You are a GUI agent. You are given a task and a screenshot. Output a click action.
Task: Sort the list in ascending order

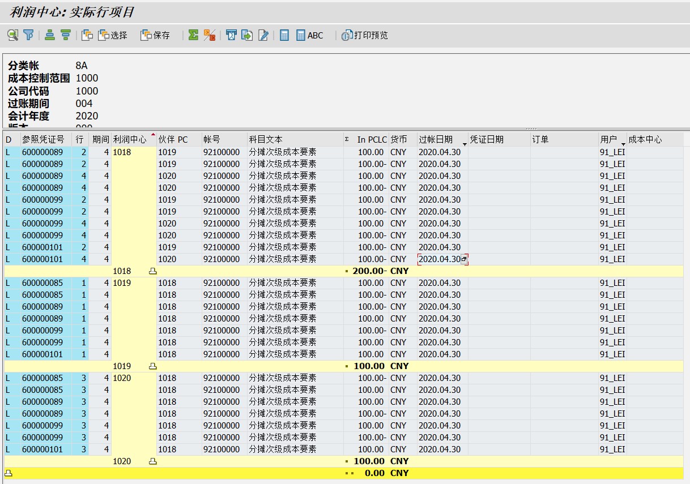50,35
